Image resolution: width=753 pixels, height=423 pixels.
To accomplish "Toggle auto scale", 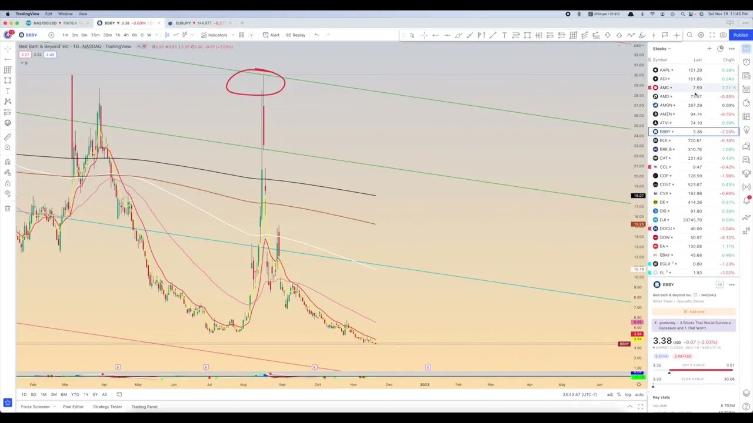I will point(639,395).
